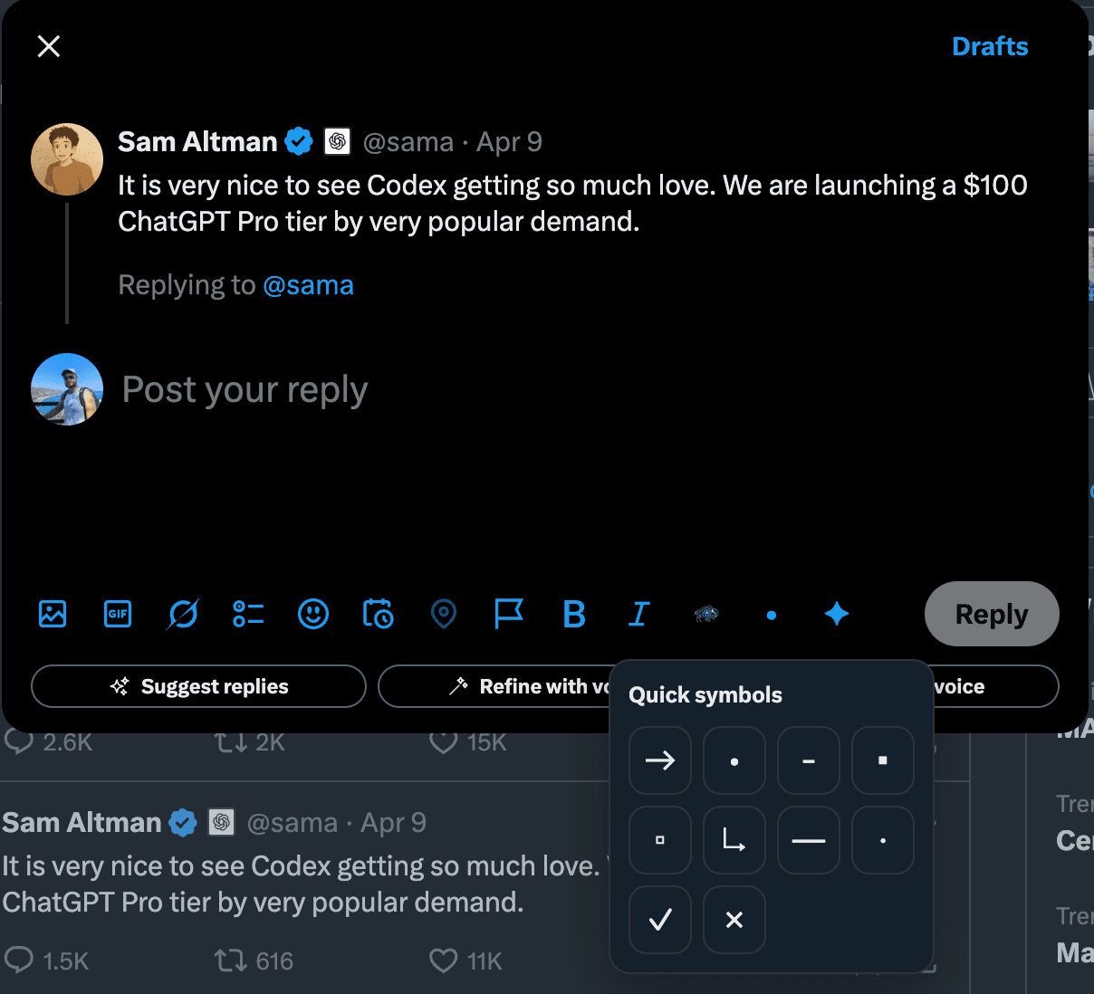Open Grok in the compose toolbar

coord(183,614)
